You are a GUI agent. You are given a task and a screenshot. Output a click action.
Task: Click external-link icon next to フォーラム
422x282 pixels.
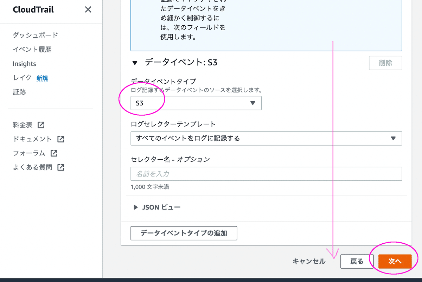(54, 153)
